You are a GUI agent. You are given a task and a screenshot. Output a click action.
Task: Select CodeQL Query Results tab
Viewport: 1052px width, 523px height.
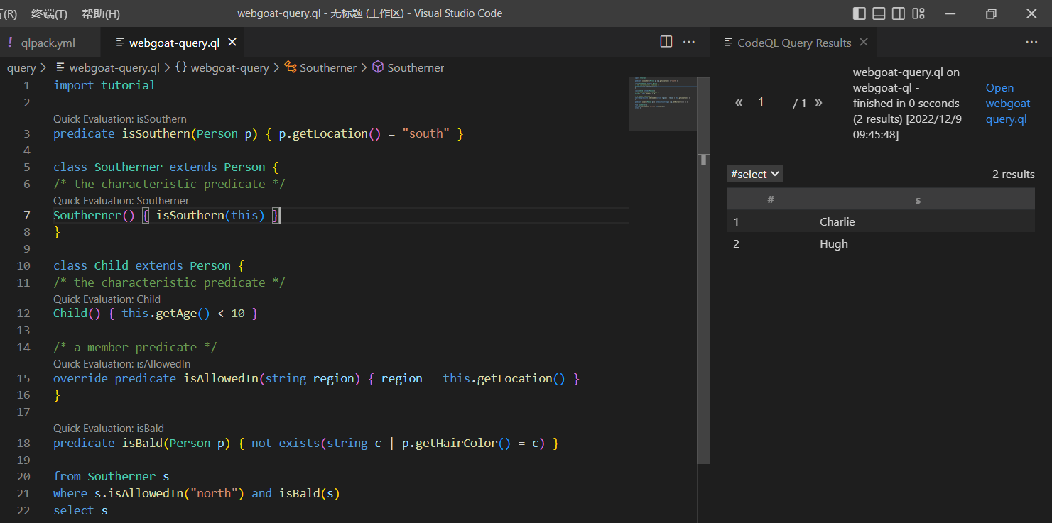[x=793, y=43]
